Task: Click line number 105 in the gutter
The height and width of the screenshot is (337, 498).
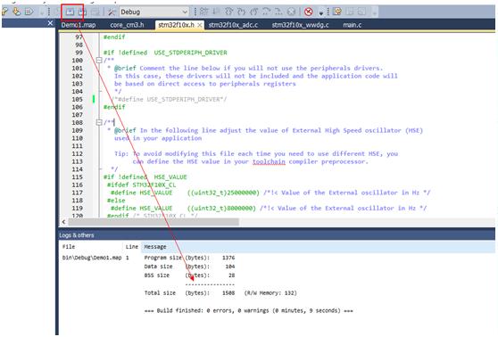Action: (77, 99)
